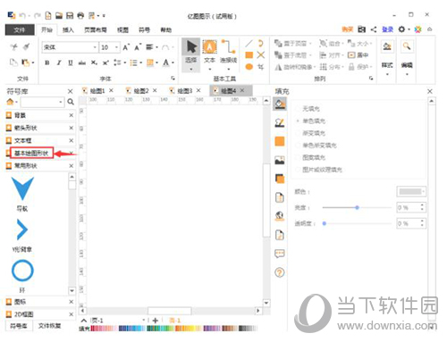Click the 亮度 percentage stepper up arrow
447x342 pixels.
coord(422,205)
